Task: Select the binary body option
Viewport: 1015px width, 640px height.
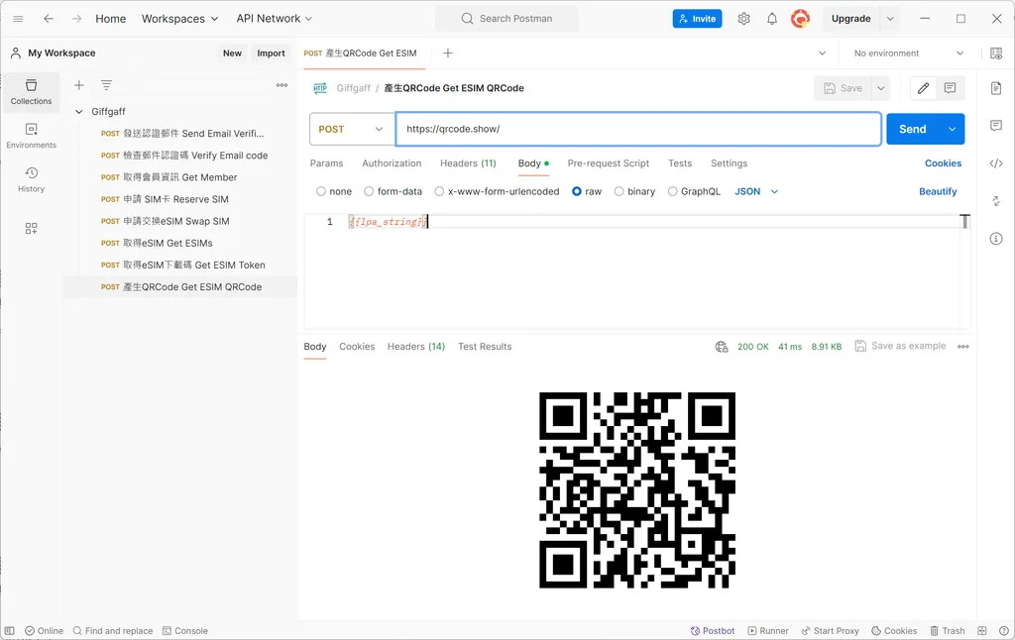Action: [620, 191]
